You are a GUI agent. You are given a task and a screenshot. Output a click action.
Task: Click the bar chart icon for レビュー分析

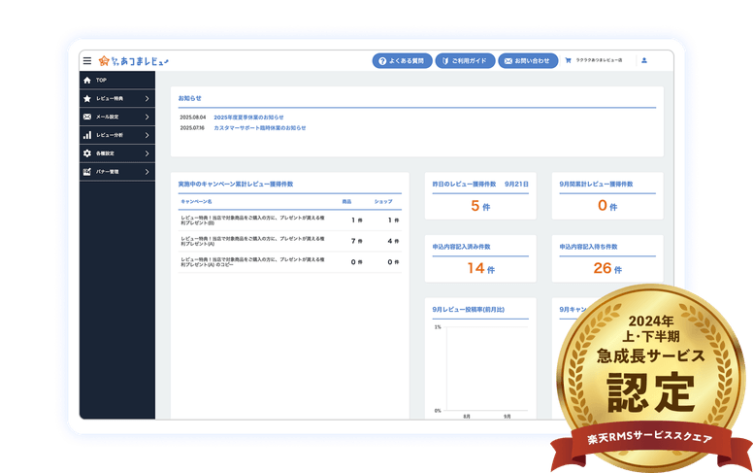coord(87,135)
